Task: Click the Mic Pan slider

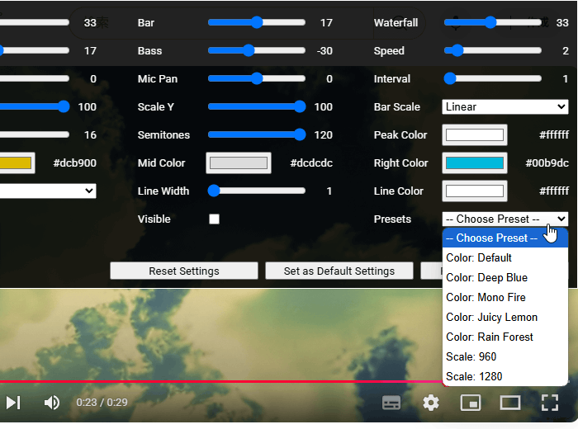Action: coord(257,78)
